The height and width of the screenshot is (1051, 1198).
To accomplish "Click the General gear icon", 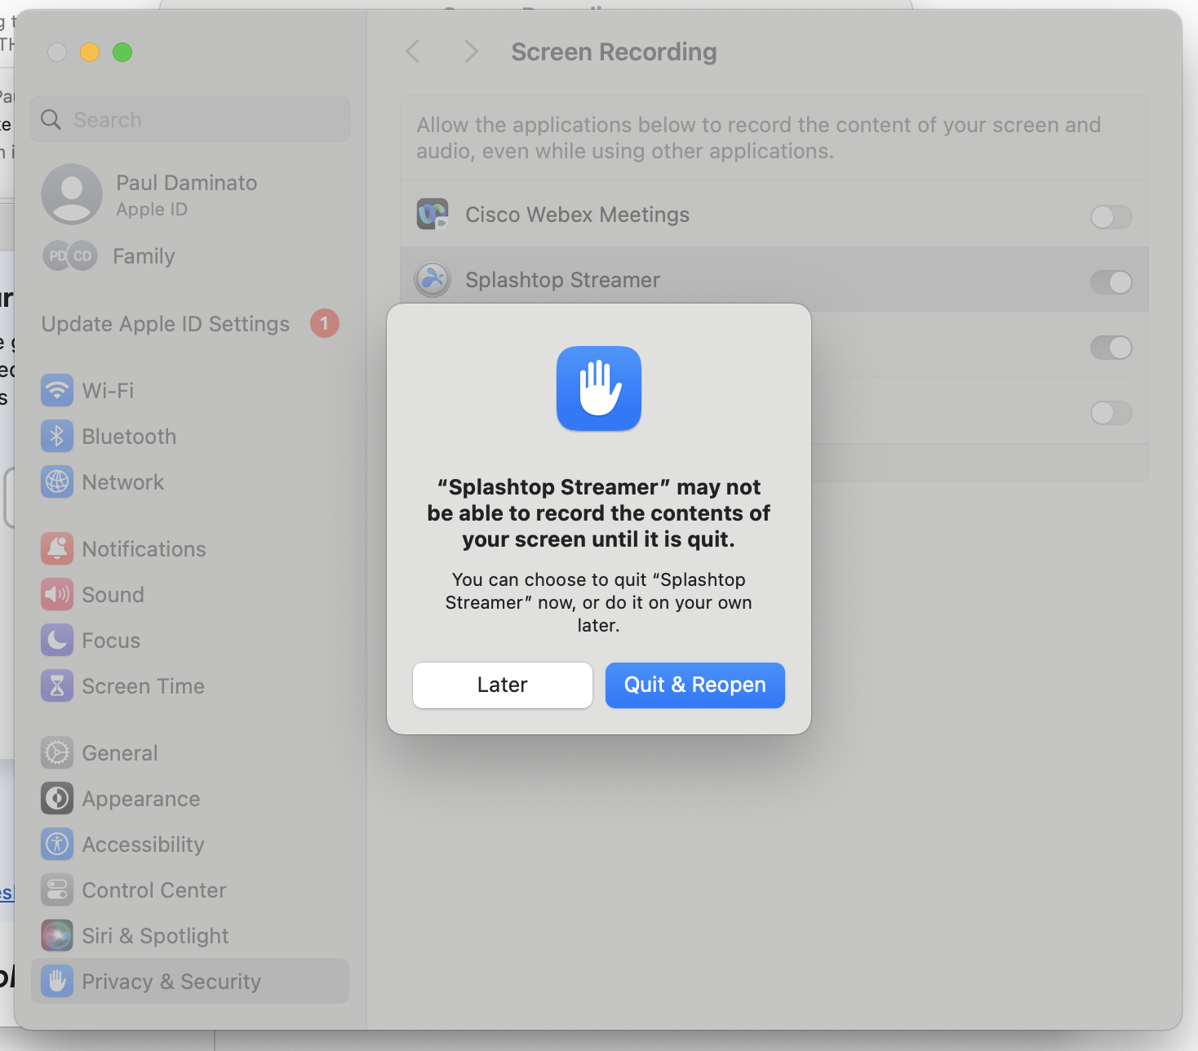I will pos(57,753).
